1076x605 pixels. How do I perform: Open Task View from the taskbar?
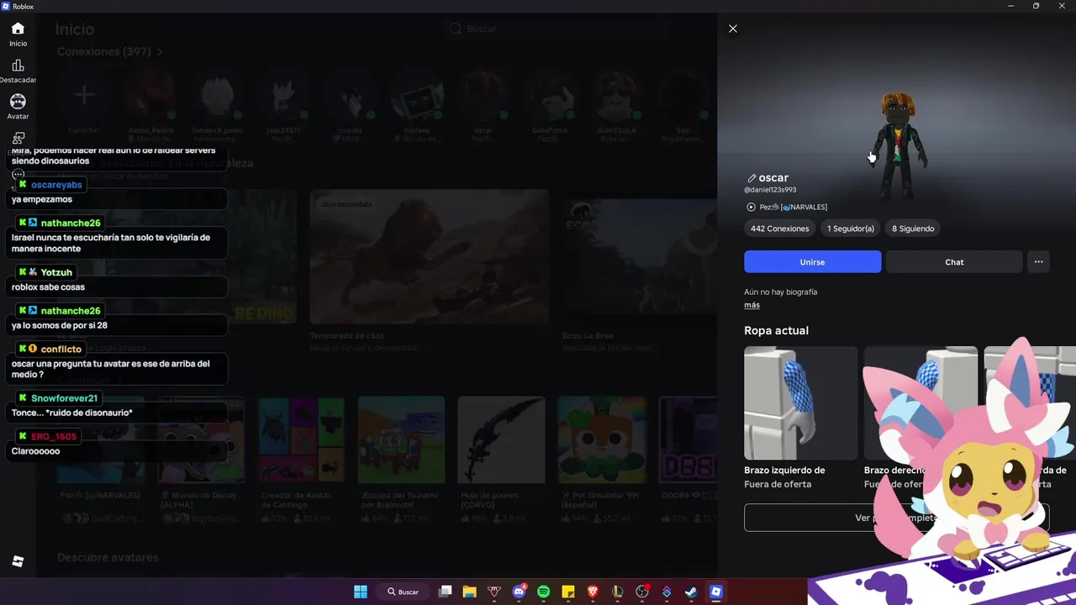(446, 592)
